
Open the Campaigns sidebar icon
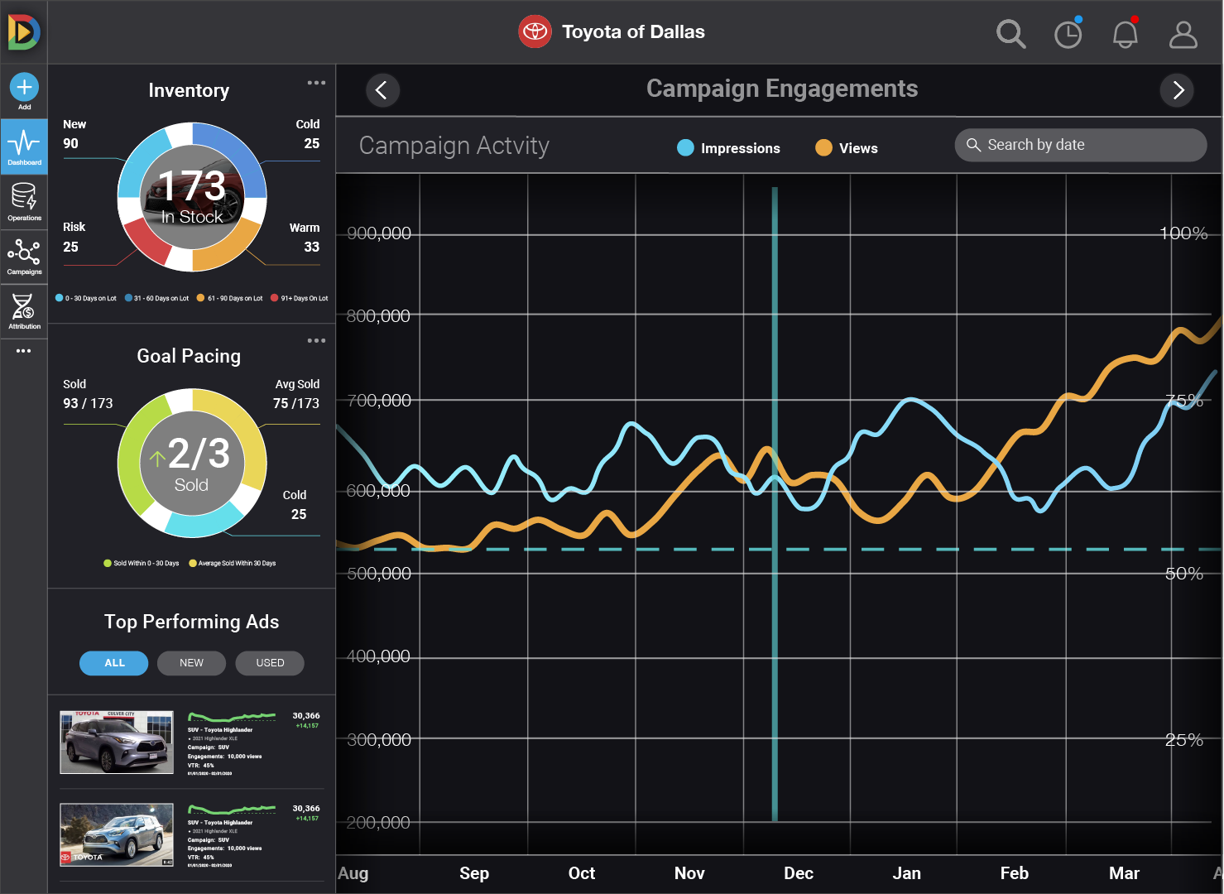coord(24,256)
